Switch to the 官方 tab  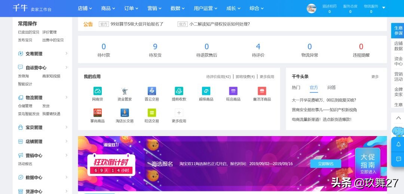point(314,87)
